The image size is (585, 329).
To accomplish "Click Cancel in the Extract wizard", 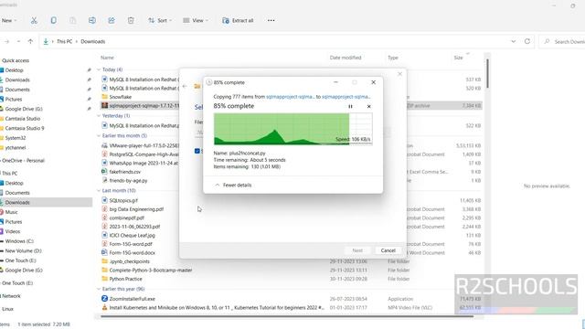I will [x=388, y=250].
